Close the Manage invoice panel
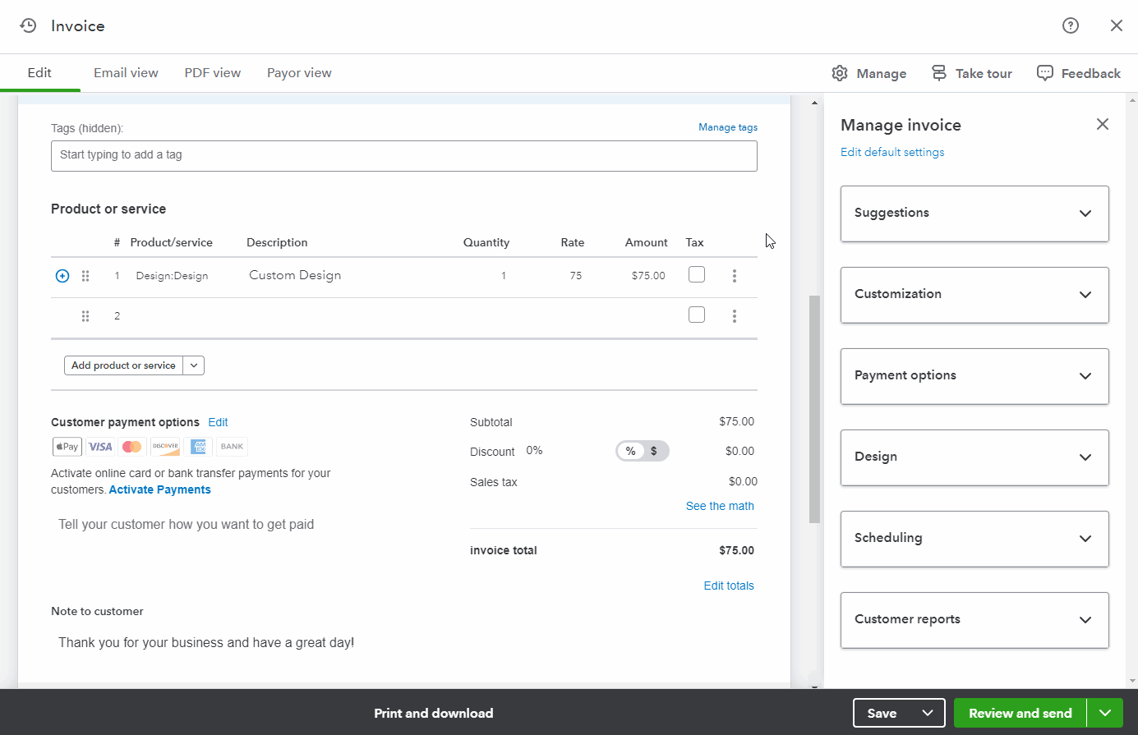 pyautogui.click(x=1102, y=124)
